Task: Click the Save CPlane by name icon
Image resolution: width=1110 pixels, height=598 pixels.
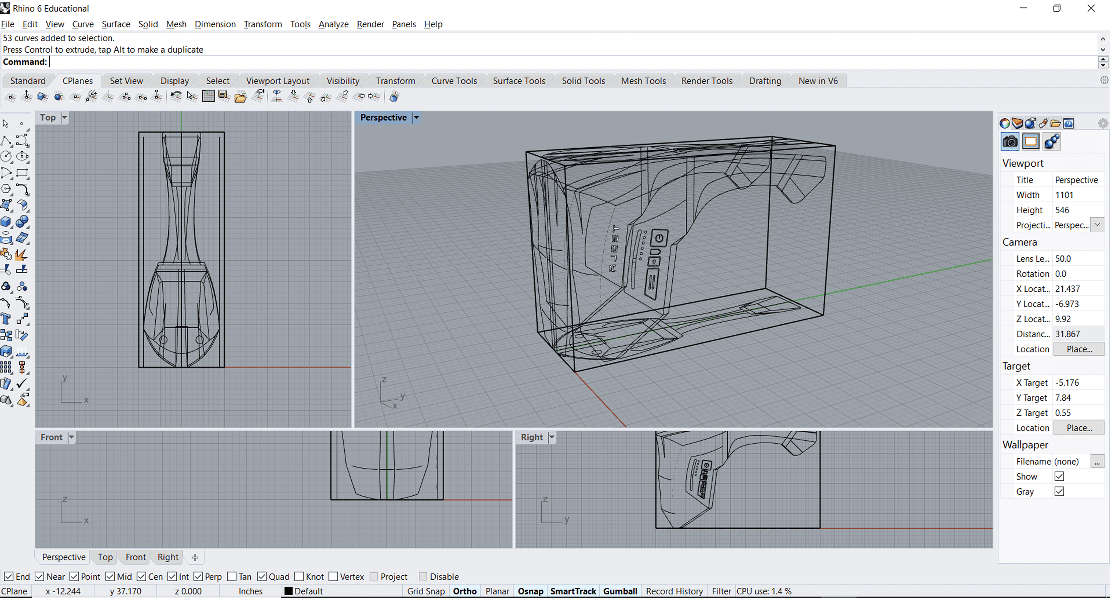Action: point(224,96)
